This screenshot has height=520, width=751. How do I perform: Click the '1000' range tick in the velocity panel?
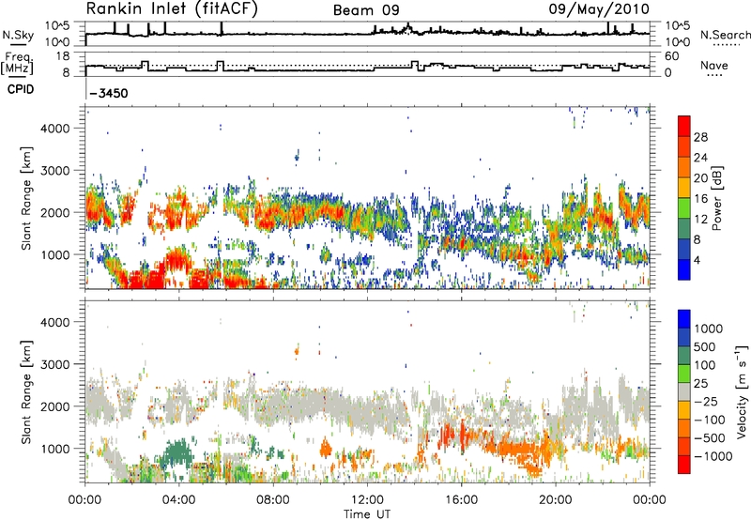click(56, 449)
